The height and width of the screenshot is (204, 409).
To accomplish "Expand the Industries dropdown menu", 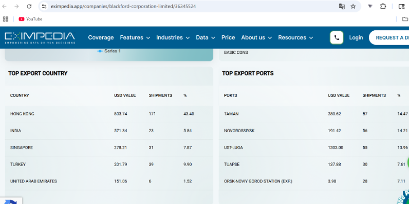I will [173, 37].
